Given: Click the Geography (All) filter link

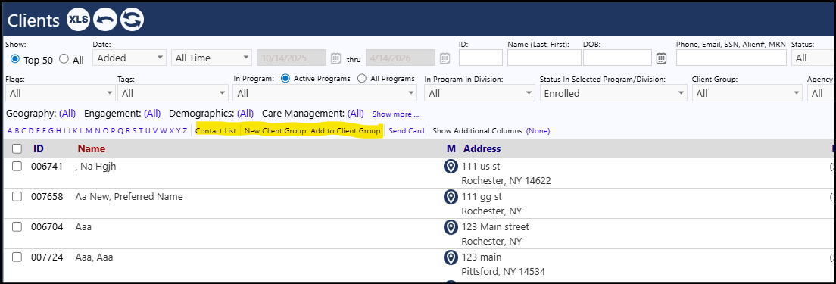Looking at the screenshot, I should coord(67,114).
